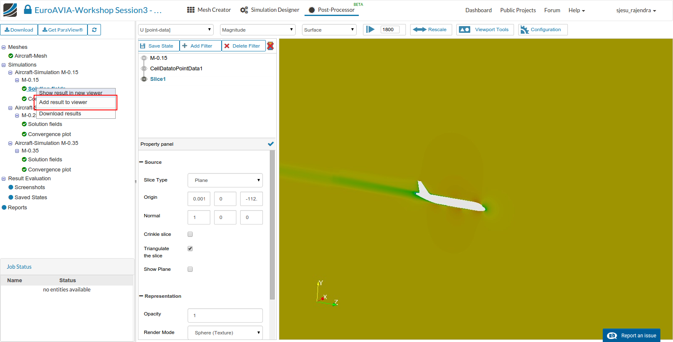Play the animation with the play icon
The width and height of the screenshot is (673, 342).
pyautogui.click(x=370, y=29)
